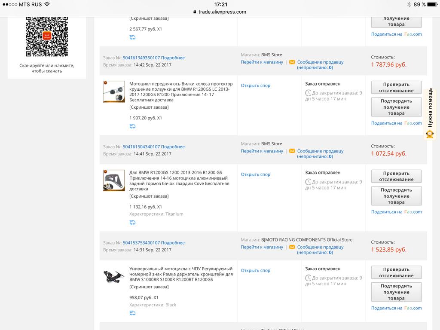Click envelope icon in BJMOTO order row

click(292, 247)
